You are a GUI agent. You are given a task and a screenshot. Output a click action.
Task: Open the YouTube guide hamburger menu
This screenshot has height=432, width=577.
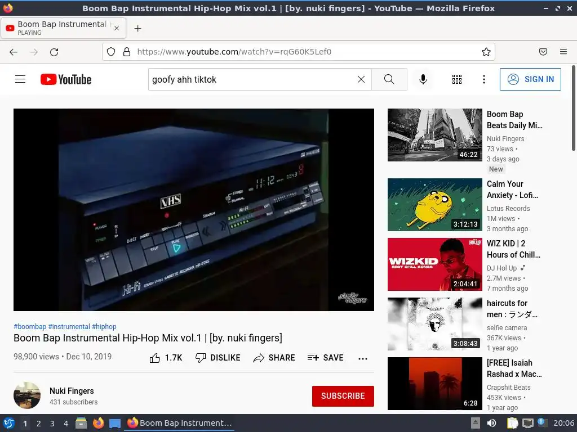tap(20, 79)
